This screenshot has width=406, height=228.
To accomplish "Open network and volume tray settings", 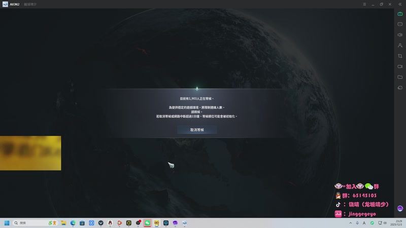I will [x=383, y=223].
